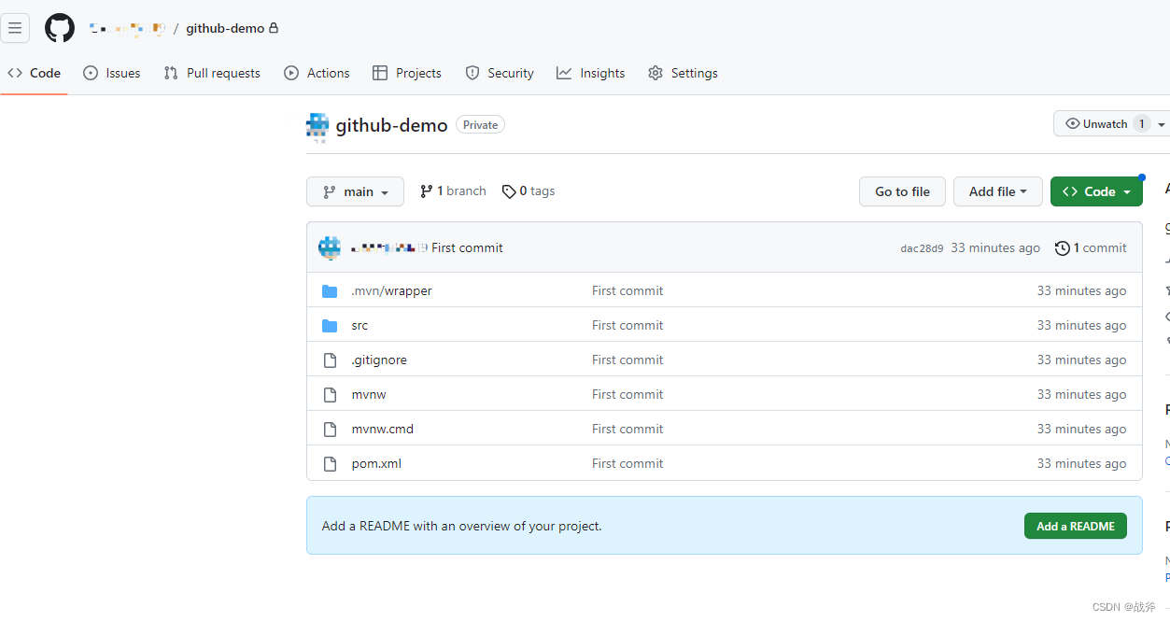1170x621 pixels.
Task: Open the First commit message in header
Action: [x=467, y=247]
